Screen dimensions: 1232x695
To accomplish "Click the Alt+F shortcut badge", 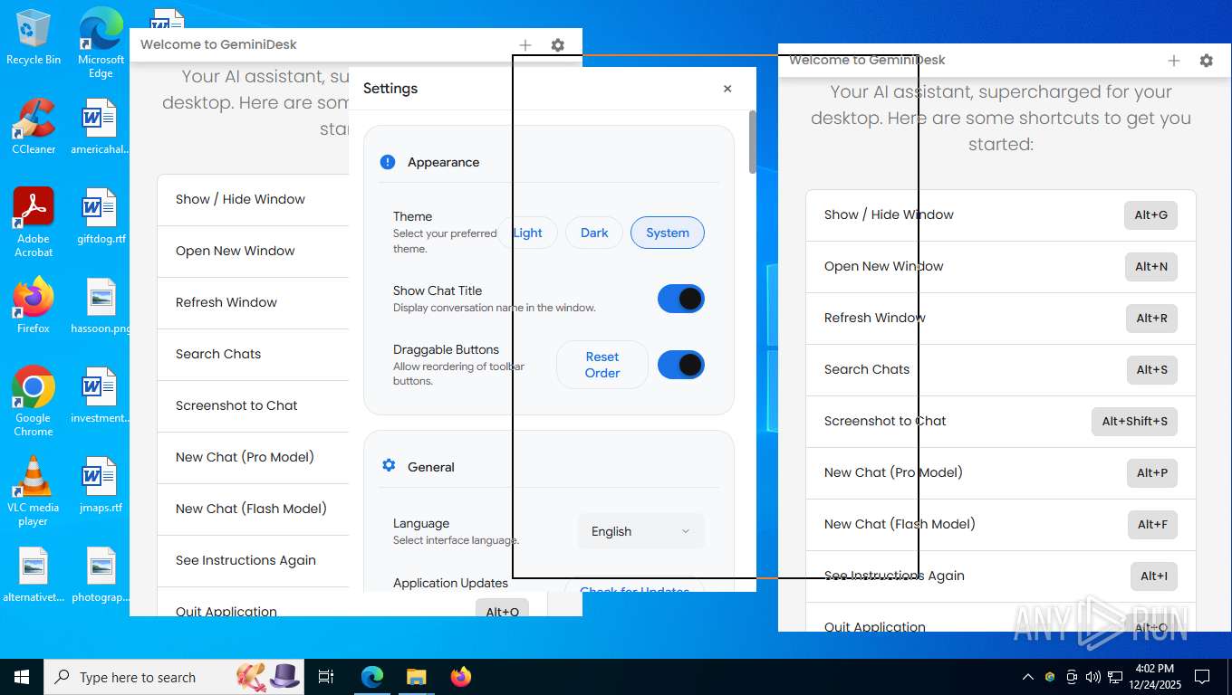I will click(1152, 525).
